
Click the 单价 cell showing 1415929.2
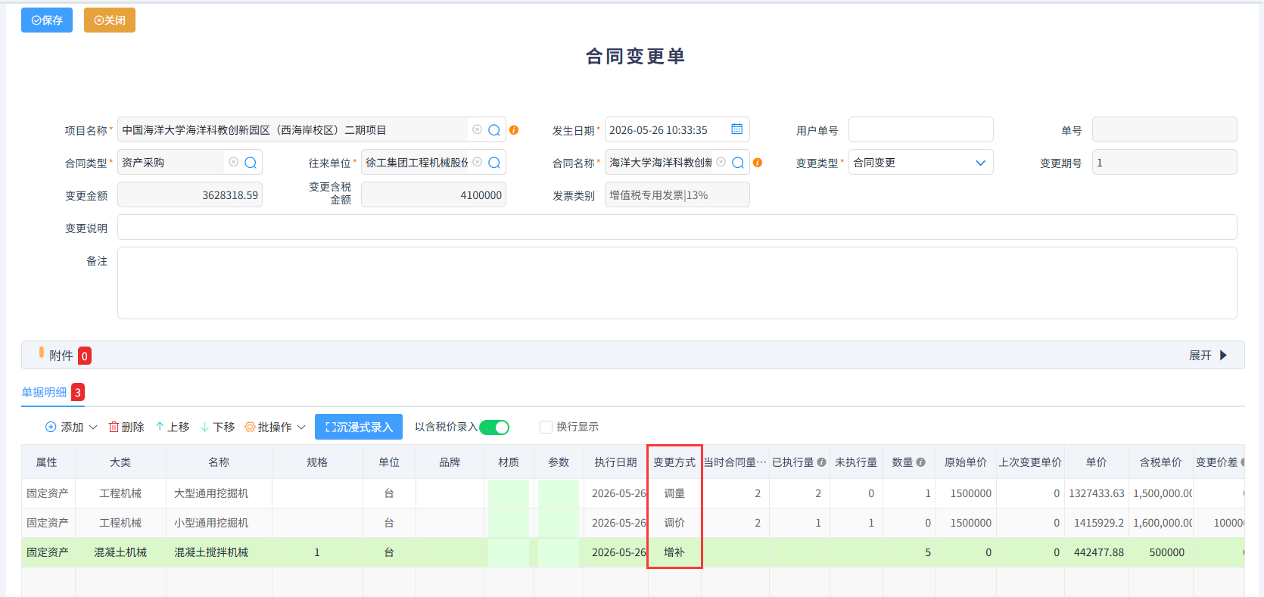coord(1097,523)
